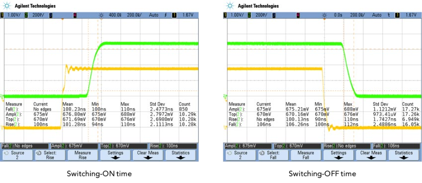Viewport: 422px width, 183px height.
Task: Open Source 2 softkey on right scope
Action: click(240, 155)
